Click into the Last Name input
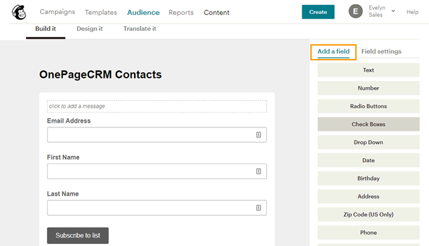The width and height of the screenshot is (429, 246). [157, 208]
